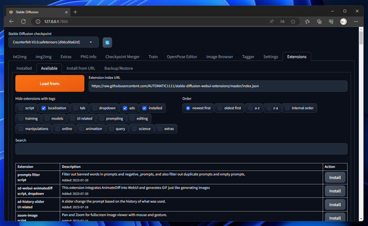The height and width of the screenshot is (226, 368).
Task: Toggle the tab tag checkbox
Action: click(x=76, y=108)
